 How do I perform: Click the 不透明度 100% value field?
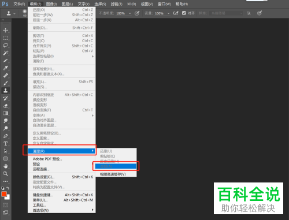(122, 13)
